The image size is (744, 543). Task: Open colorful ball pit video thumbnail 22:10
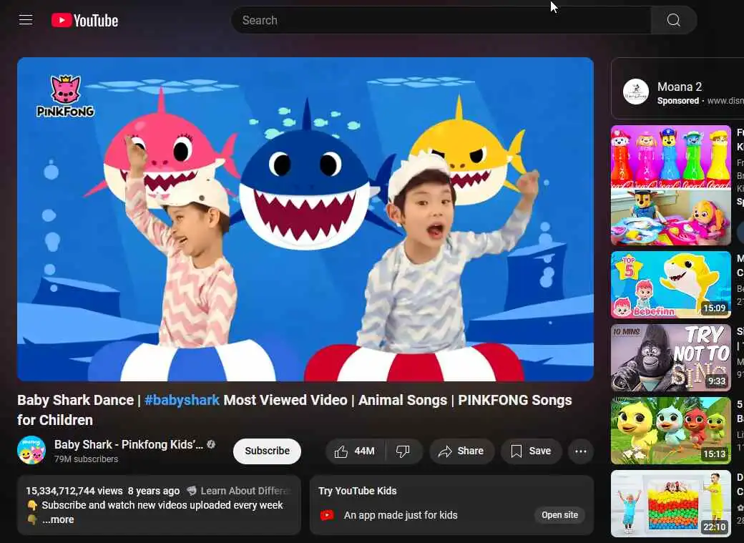(670, 504)
